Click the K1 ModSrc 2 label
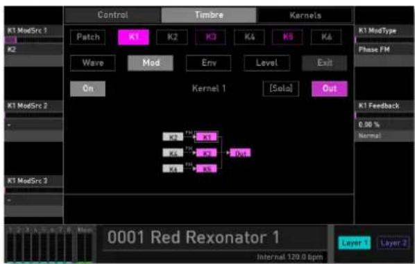The width and height of the screenshot is (415, 264). (27, 106)
